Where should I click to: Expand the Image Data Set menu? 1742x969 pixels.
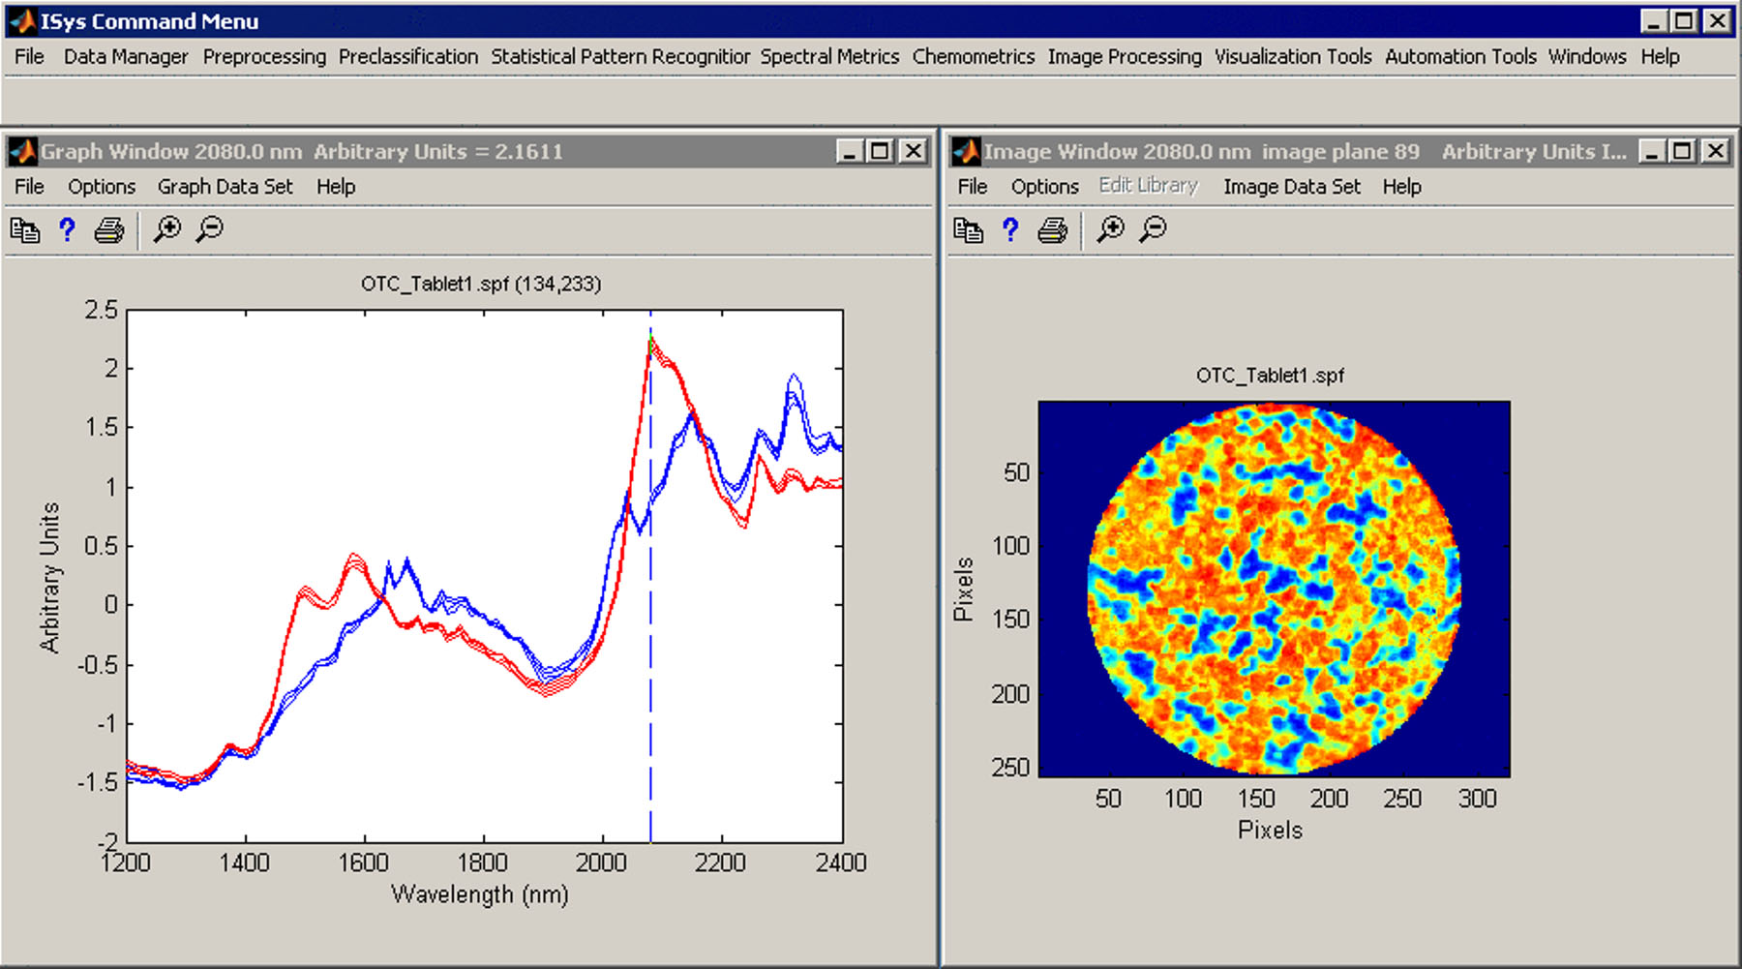coord(1291,187)
